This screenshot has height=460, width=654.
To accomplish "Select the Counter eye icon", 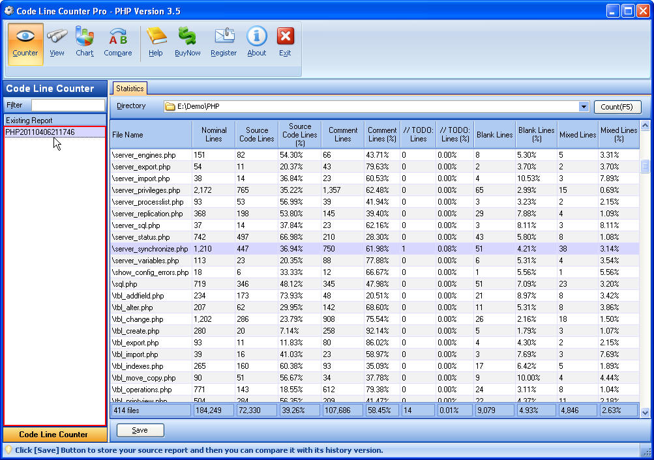I will coord(25,44).
